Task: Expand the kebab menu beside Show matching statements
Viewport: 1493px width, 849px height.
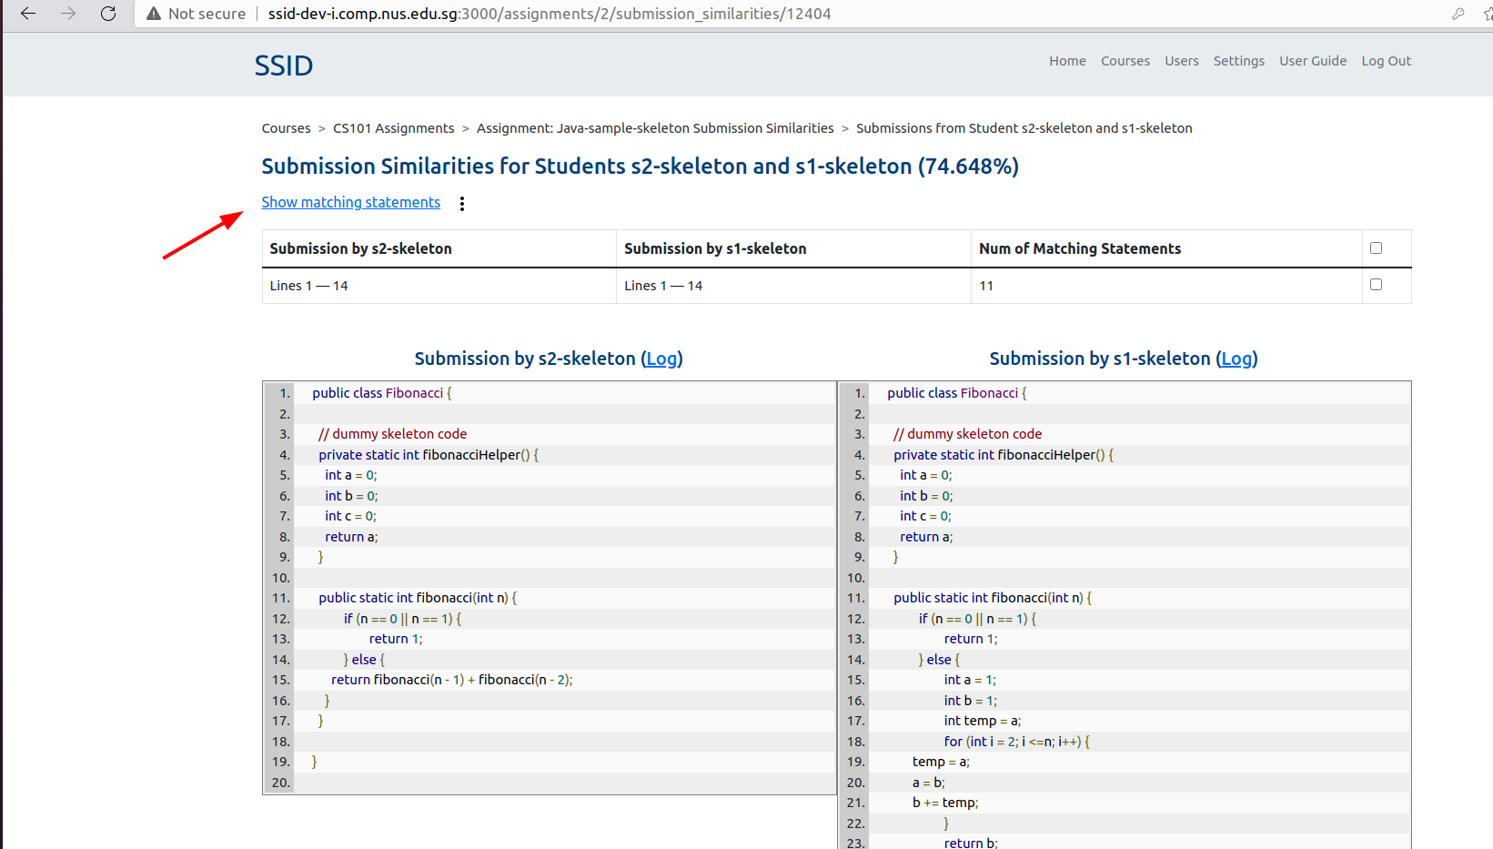Action: [462, 203]
